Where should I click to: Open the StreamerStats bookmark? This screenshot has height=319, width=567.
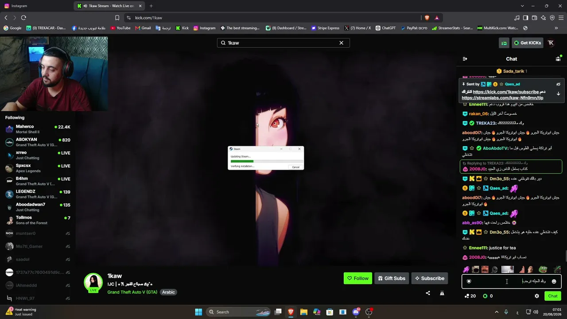pyautogui.click(x=452, y=28)
